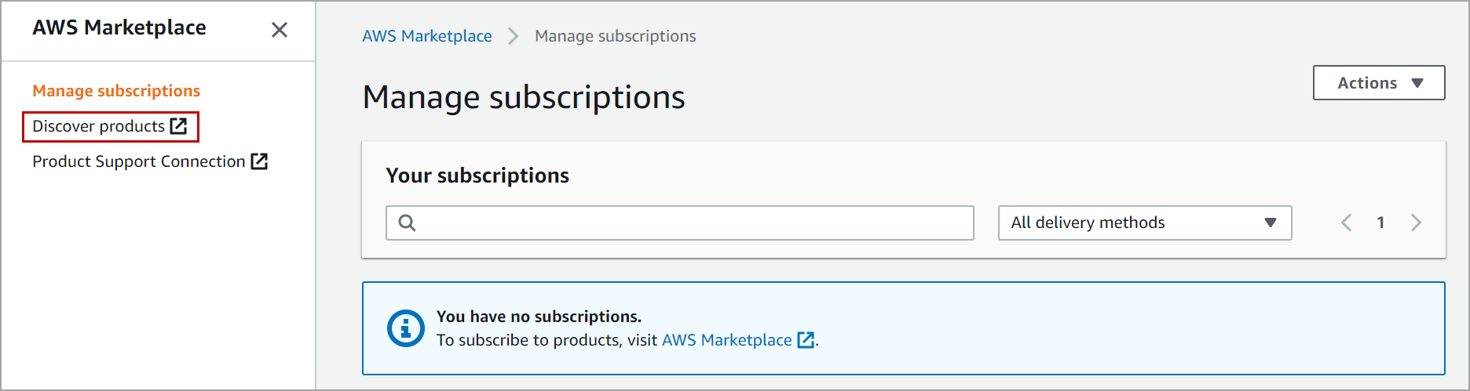
Task: Go to the previous page of subscriptions
Action: point(1346,223)
